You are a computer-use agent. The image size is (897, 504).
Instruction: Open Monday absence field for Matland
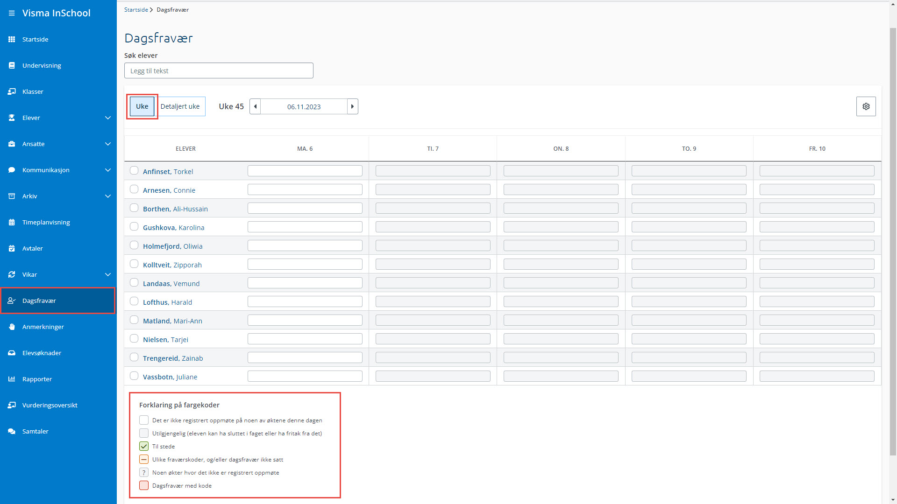(x=305, y=320)
